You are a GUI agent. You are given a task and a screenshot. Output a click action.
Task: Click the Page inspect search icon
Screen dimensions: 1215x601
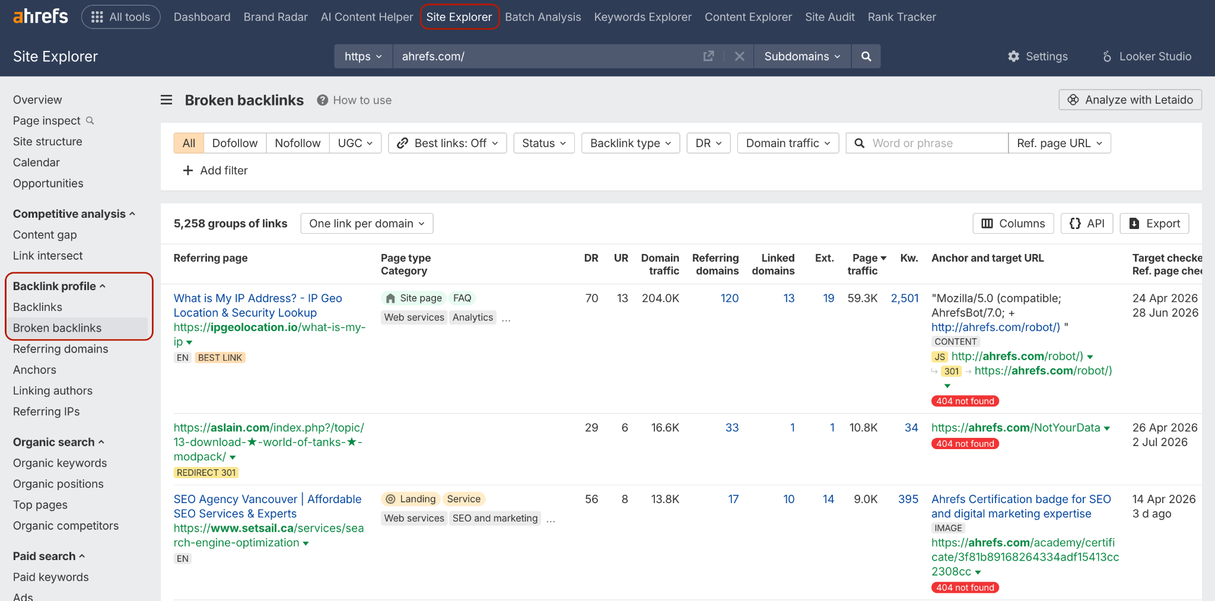90,120
